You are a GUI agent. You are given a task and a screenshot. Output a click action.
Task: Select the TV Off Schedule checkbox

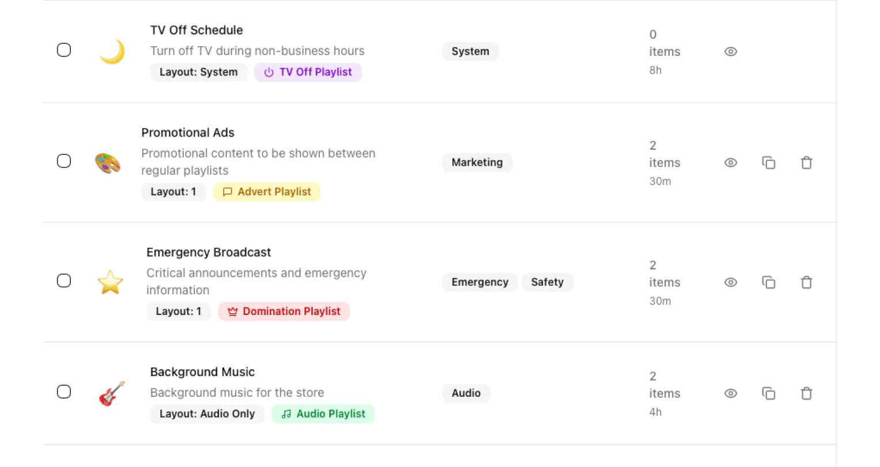(x=64, y=50)
